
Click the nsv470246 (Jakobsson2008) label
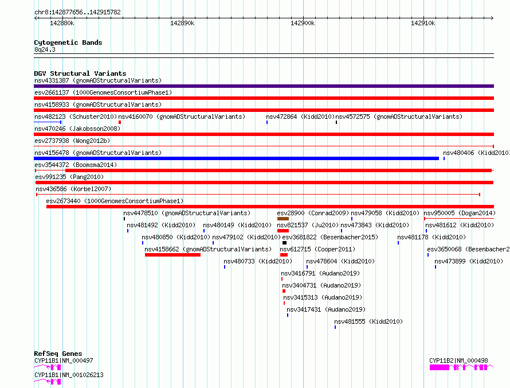[77, 129]
